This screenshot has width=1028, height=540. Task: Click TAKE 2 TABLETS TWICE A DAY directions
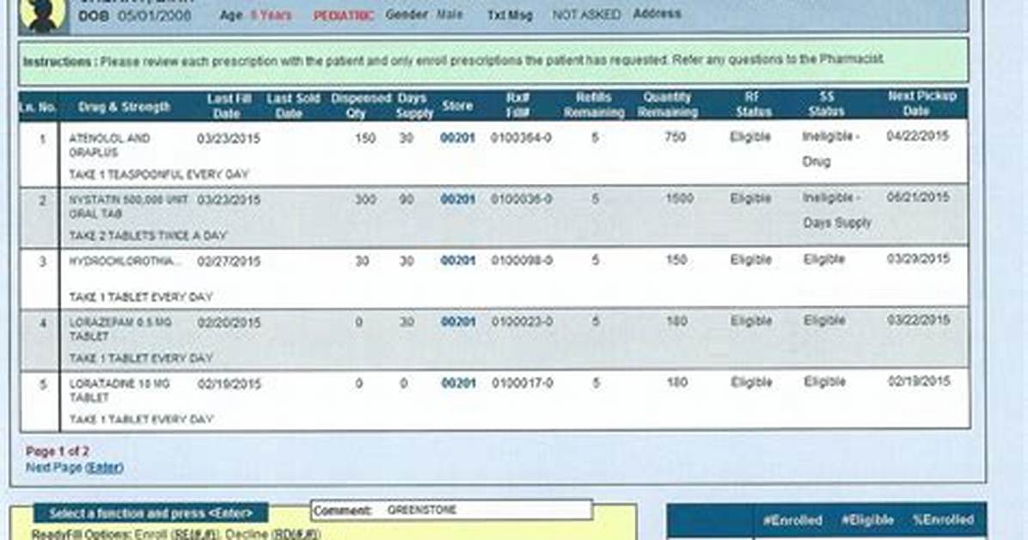tap(148, 236)
